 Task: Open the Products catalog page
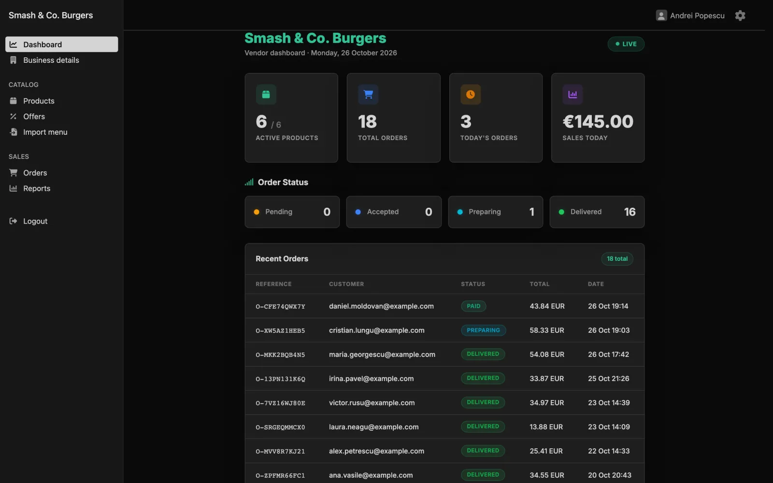tap(62, 101)
